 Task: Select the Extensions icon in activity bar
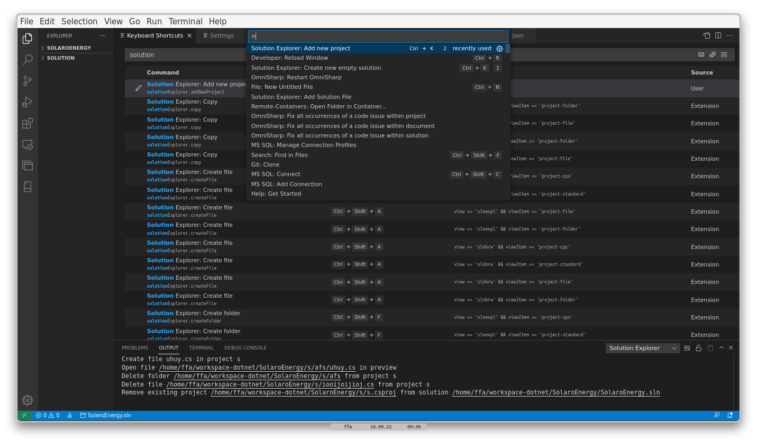tap(27, 123)
